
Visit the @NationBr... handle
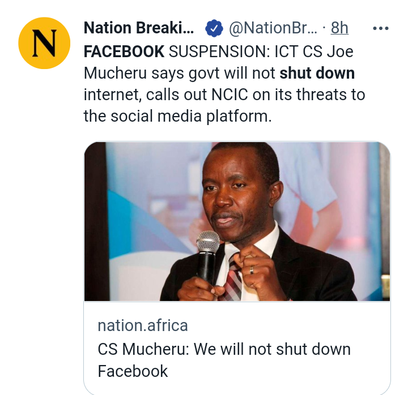tap(273, 28)
